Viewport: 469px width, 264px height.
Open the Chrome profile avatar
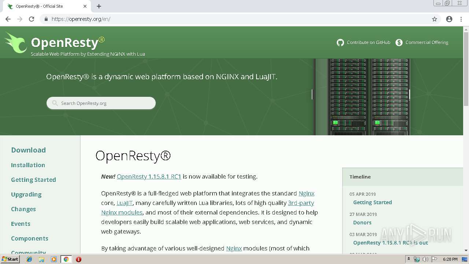449,19
